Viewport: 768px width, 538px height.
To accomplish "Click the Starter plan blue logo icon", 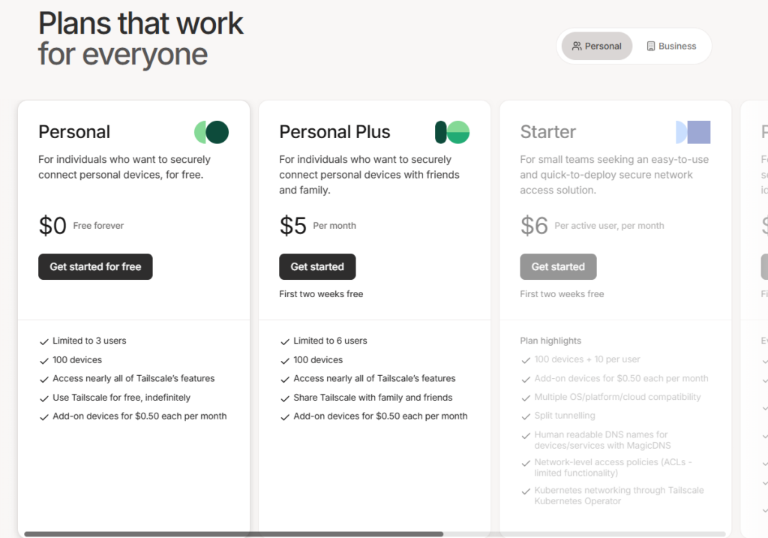I will click(693, 132).
